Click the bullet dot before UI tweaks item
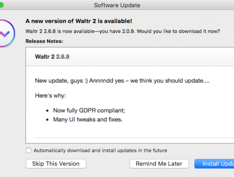The width and height of the screenshot is (234, 177). pyautogui.click(x=47, y=119)
